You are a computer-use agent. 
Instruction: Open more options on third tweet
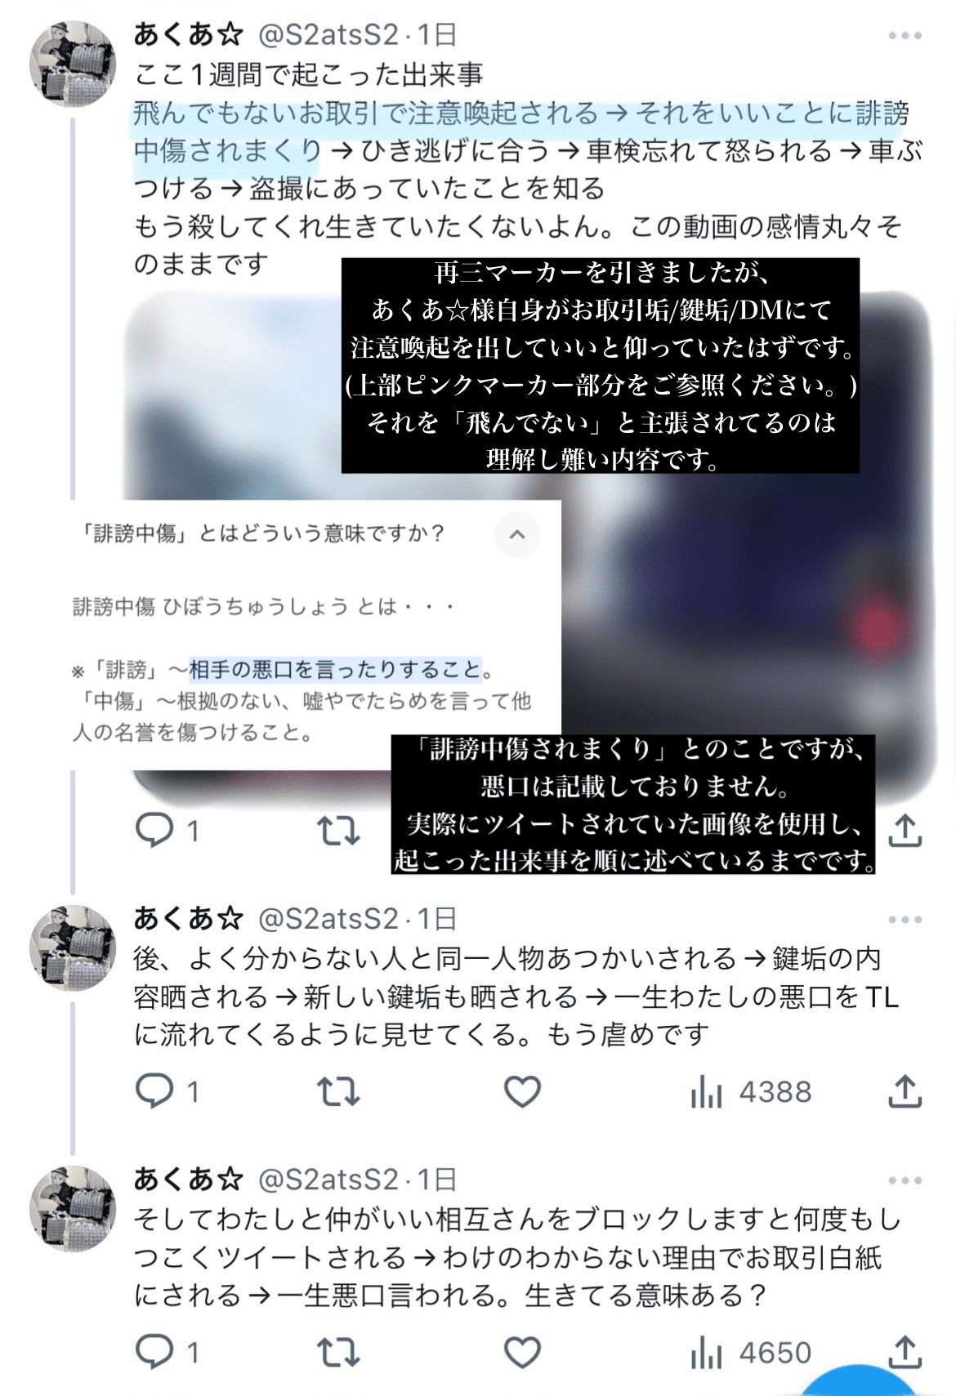pos(905,1180)
